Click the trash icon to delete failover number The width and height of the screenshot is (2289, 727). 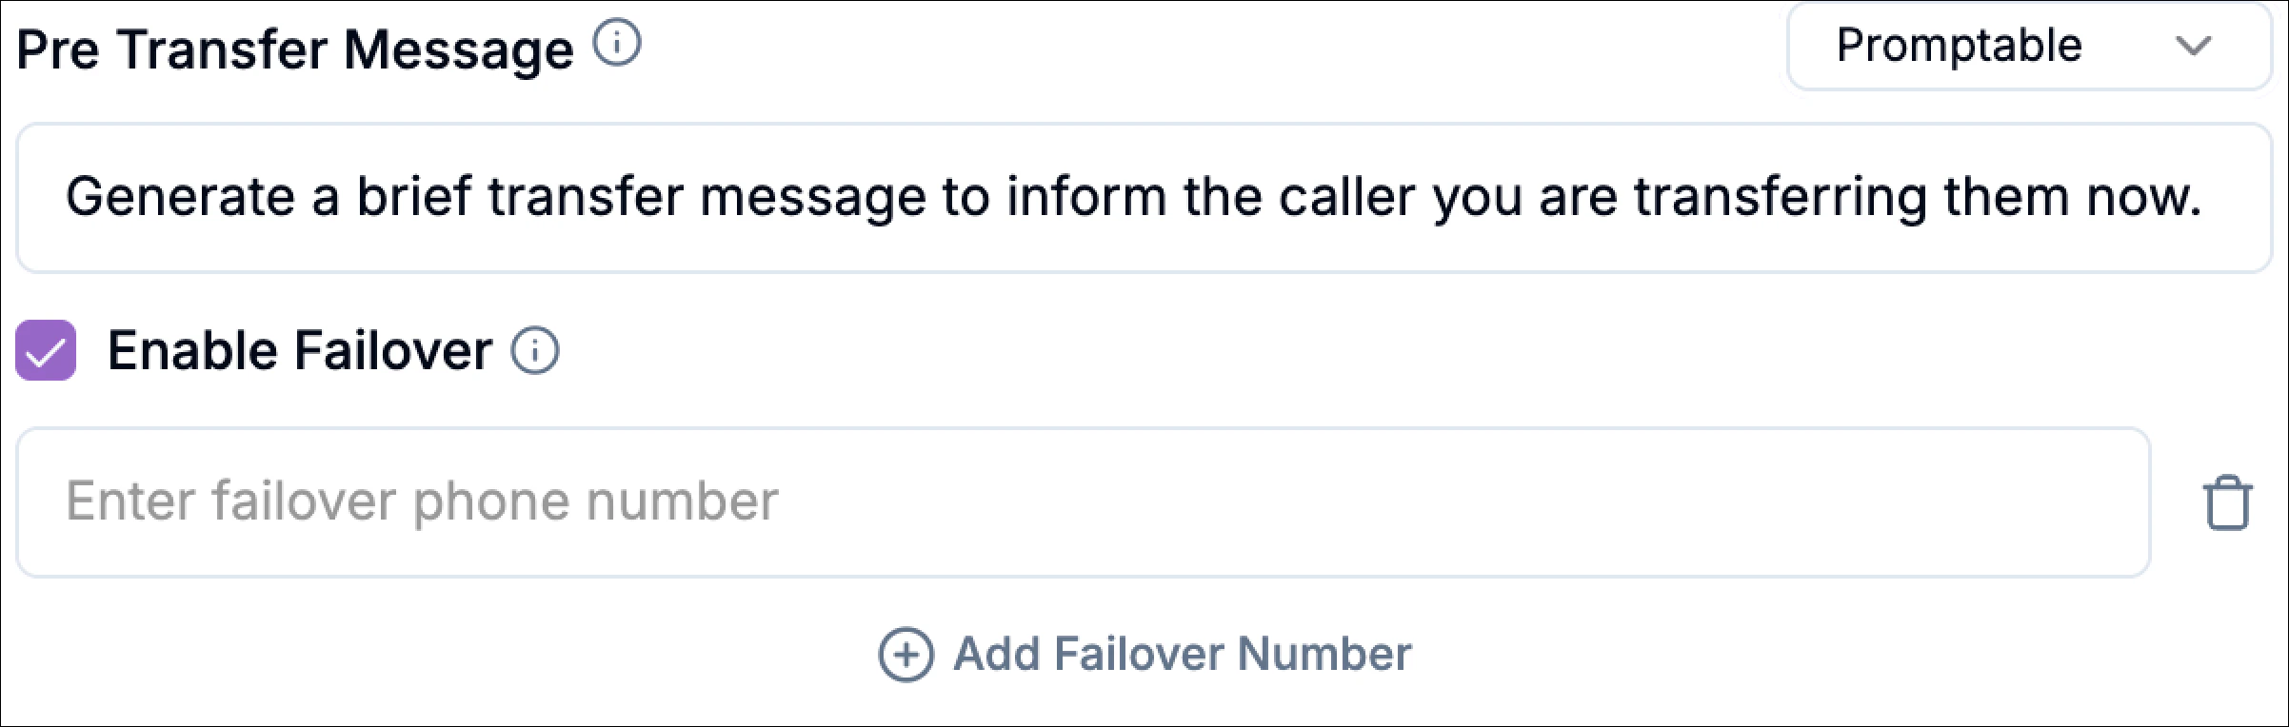(2226, 502)
